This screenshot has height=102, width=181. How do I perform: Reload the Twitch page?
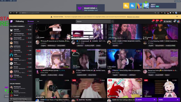16,13
